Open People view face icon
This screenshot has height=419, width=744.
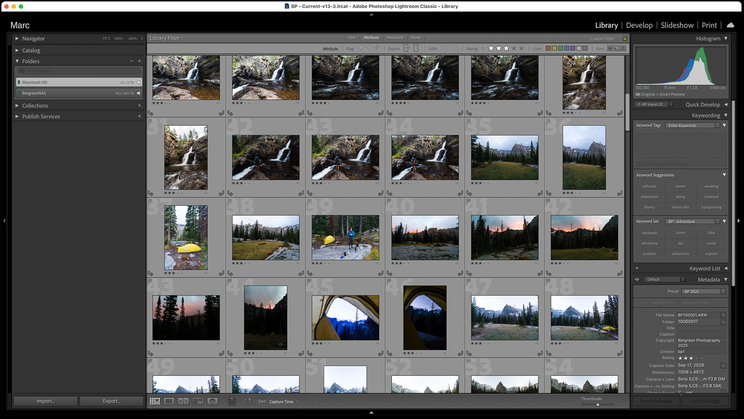pyautogui.click(x=213, y=401)
